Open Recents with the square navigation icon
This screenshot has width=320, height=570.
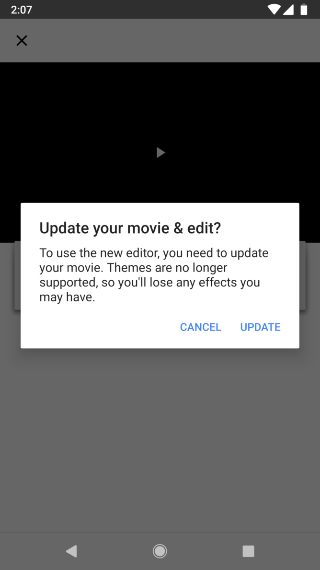click(x=249, y=551)
